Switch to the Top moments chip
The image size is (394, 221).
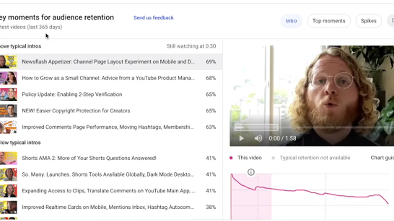pos(329,21)
